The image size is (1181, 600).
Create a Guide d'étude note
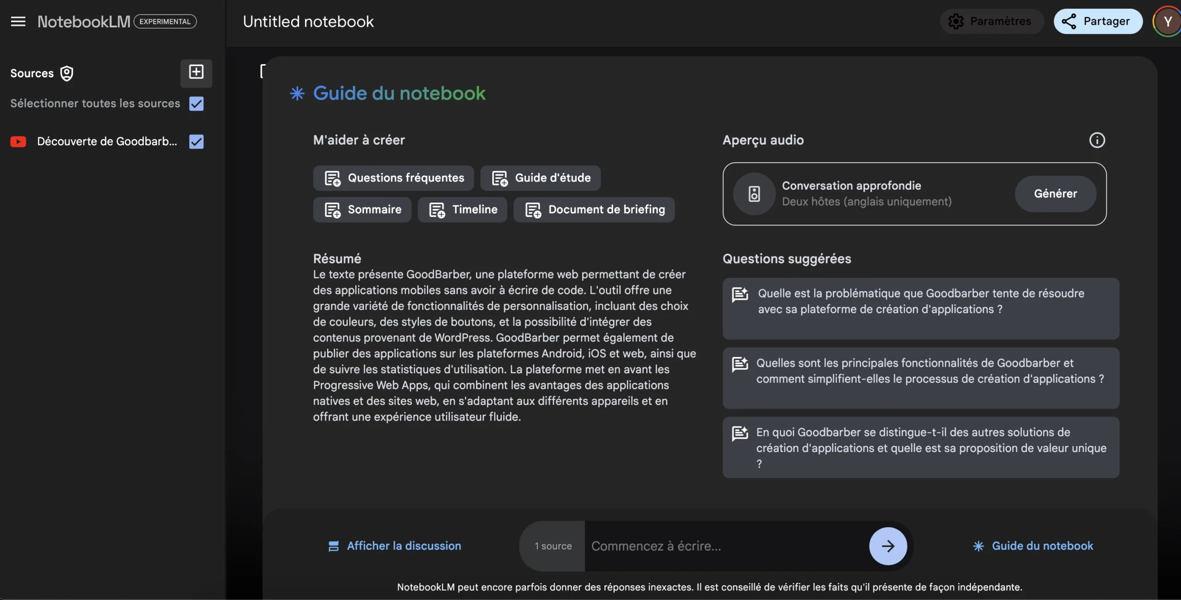[540, 178]
